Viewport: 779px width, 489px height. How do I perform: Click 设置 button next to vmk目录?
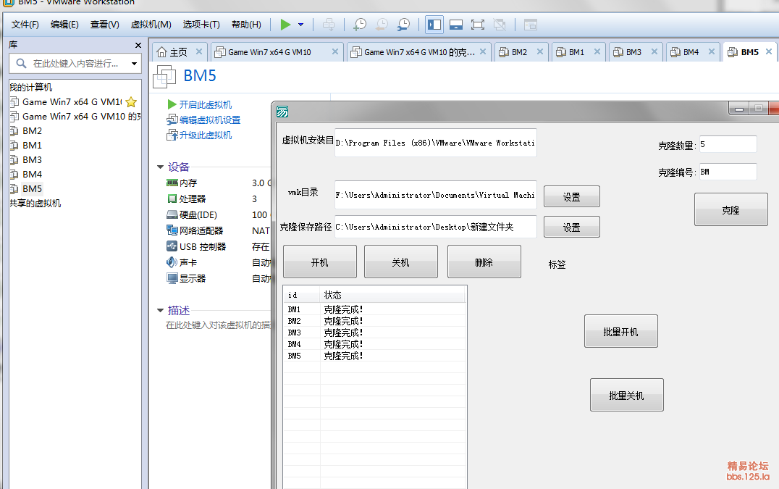coord(572,197)
